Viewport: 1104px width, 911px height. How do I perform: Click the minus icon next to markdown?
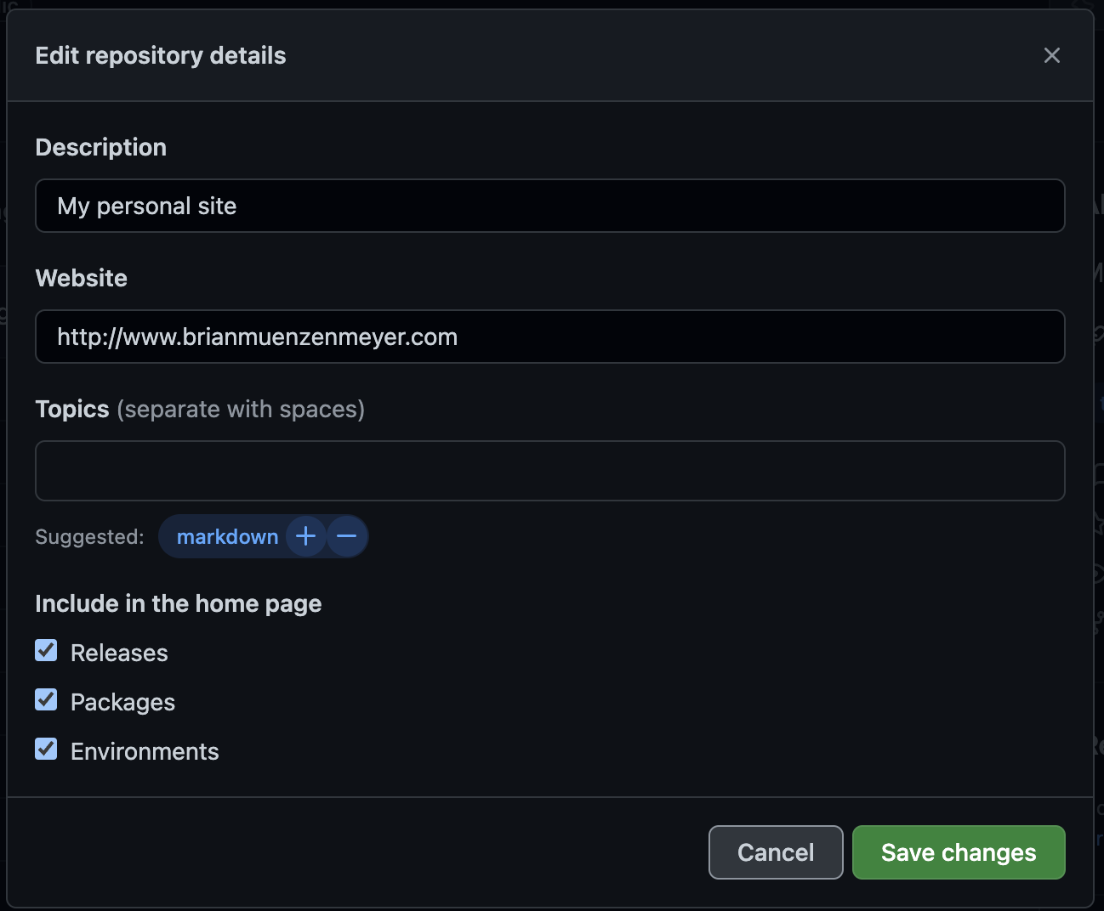coord(345,536)
